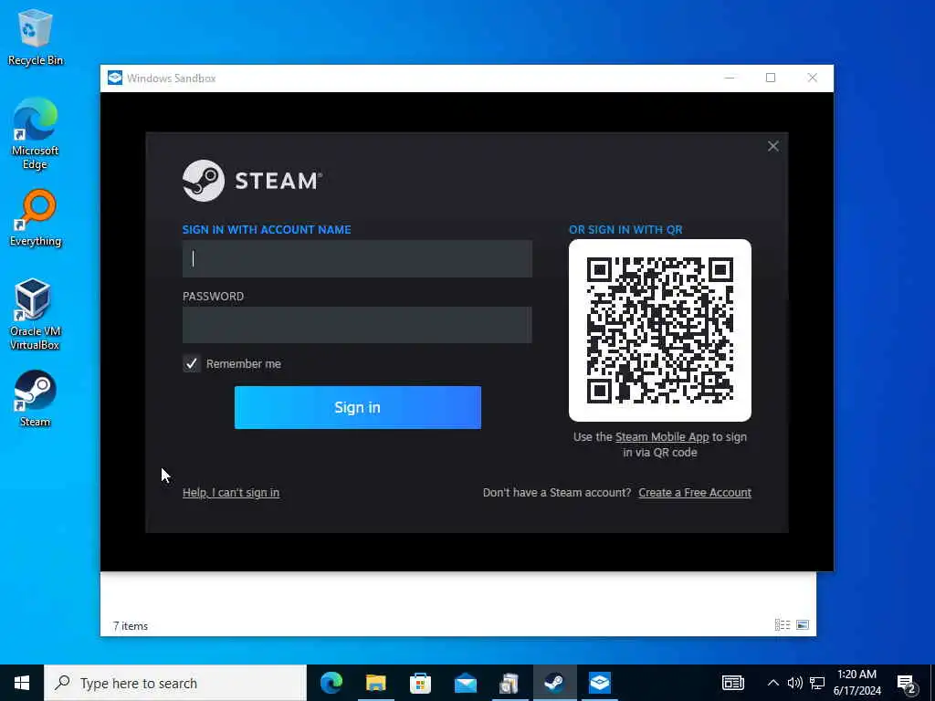The height and width of the screenshot is (701, 935).
Task: Open network status tray icon
Action: pos(817,683)
